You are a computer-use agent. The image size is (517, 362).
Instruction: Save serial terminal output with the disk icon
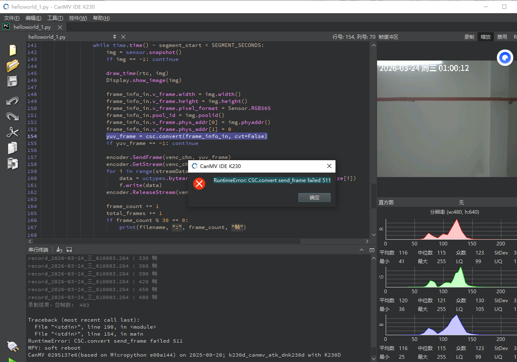pyautogui.click(x=69, y=250)
